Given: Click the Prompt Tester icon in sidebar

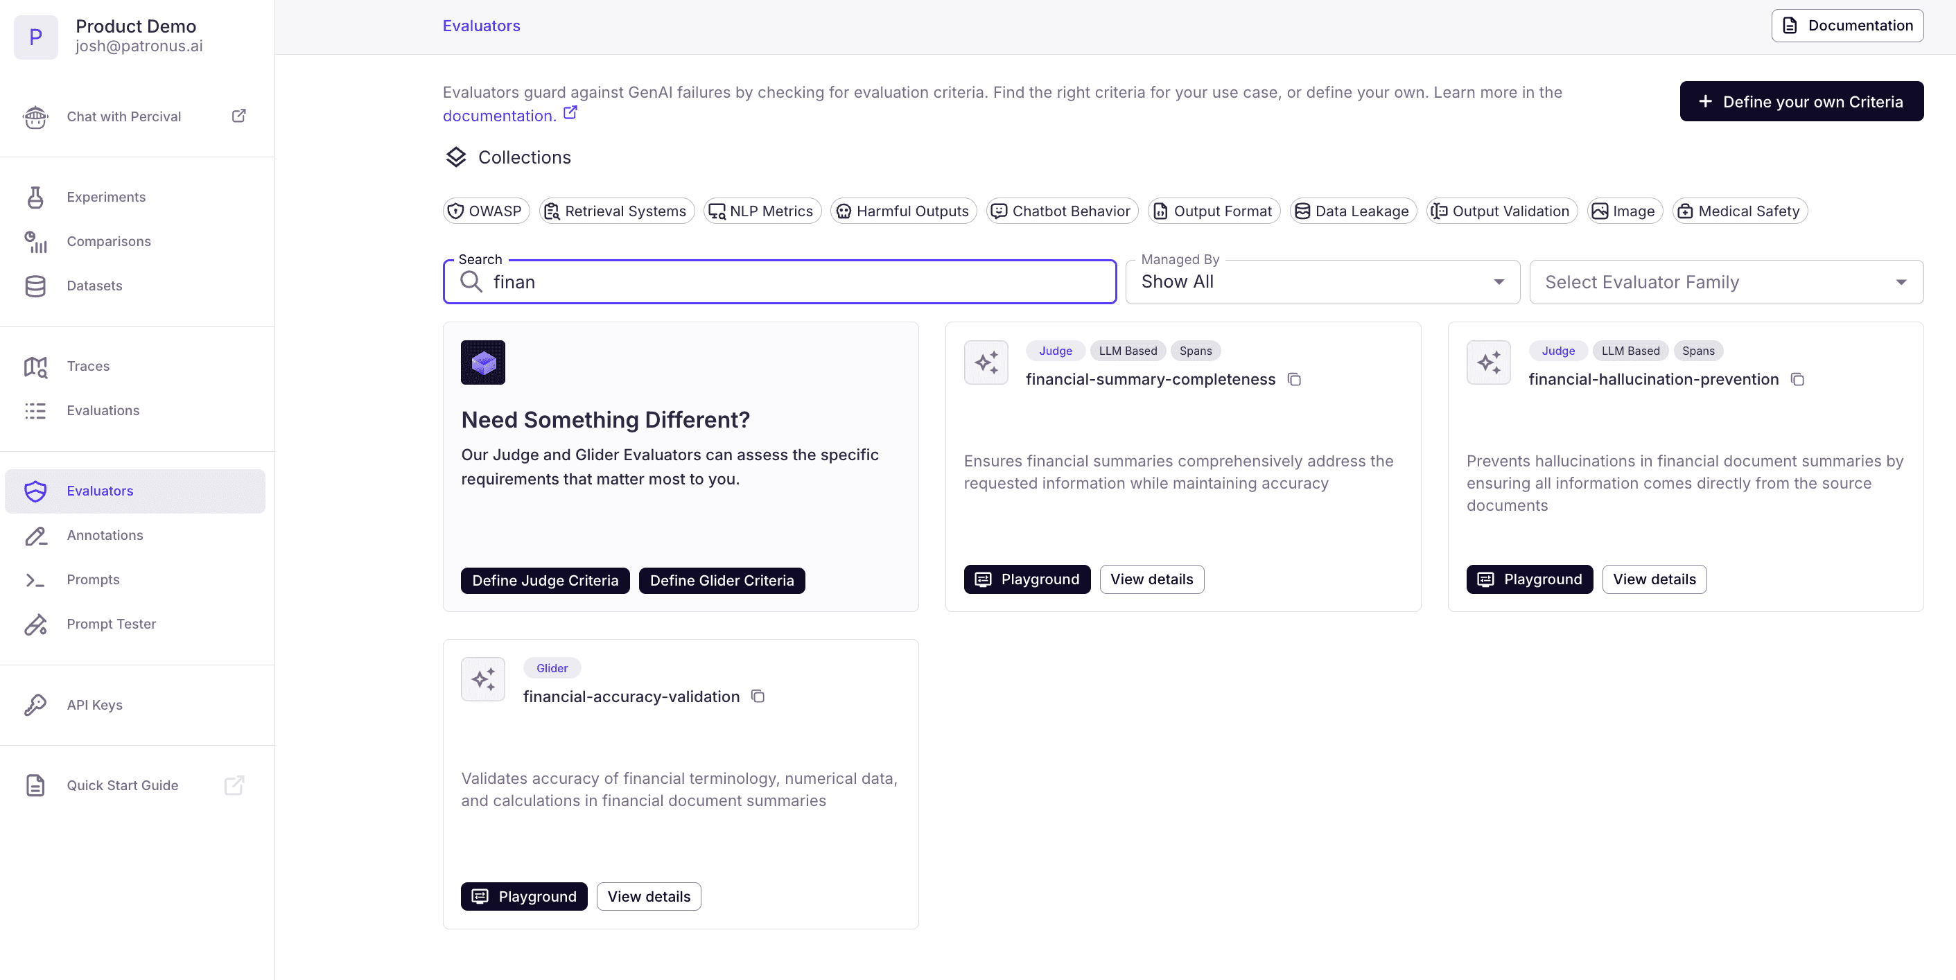Looking at the screenshot, I should tap(35, 624).
